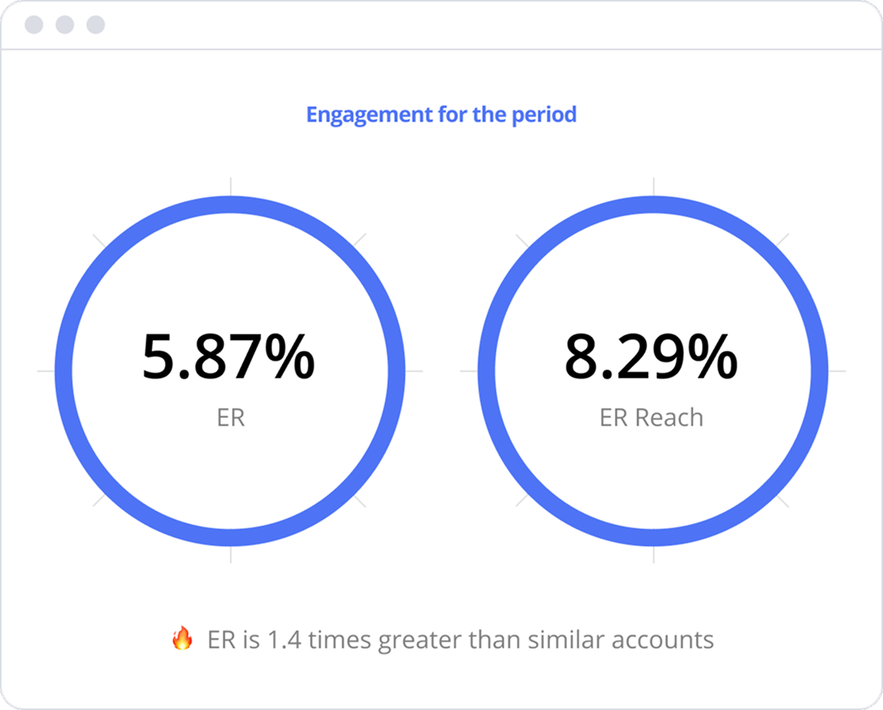
Task: Click the fire emoji icon
Action: click(182, 638)
